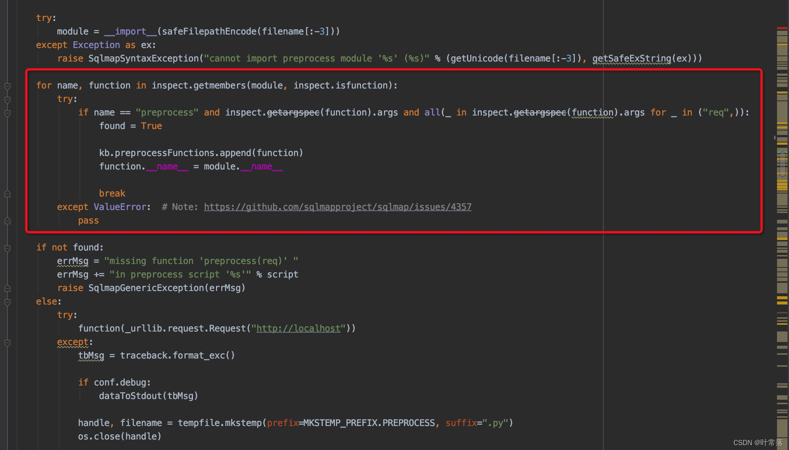Click '_urllib.request.Request' call

coord(185,328)
